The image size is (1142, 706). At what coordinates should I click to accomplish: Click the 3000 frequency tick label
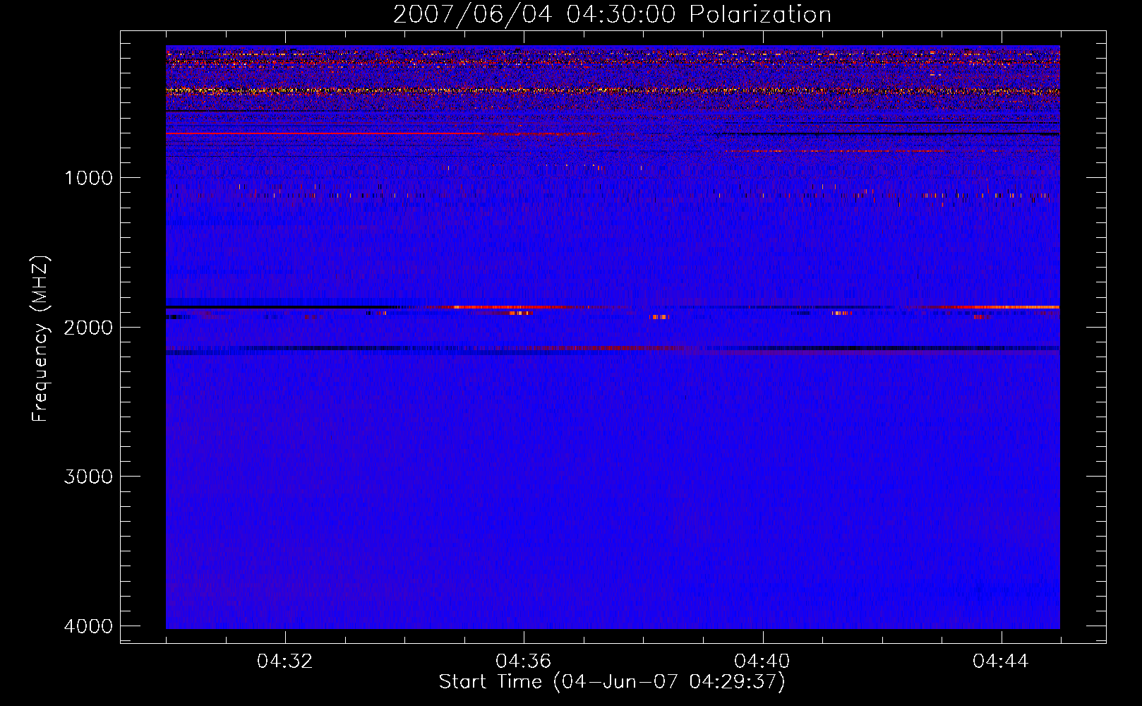coord(88,477)
